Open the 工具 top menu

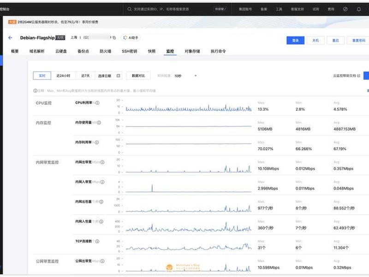pyautogui.click(x=279, y=9)
